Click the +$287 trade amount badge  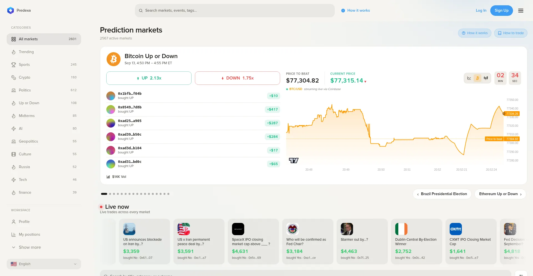tap(272, 123)
